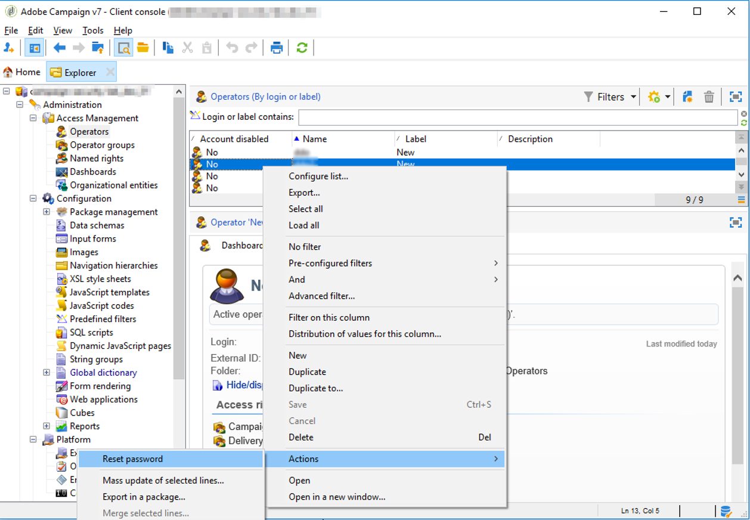Click the list menu icon next to 9 / 9
This screenshot has height=520, width=750.
click(x=742, y=200)
